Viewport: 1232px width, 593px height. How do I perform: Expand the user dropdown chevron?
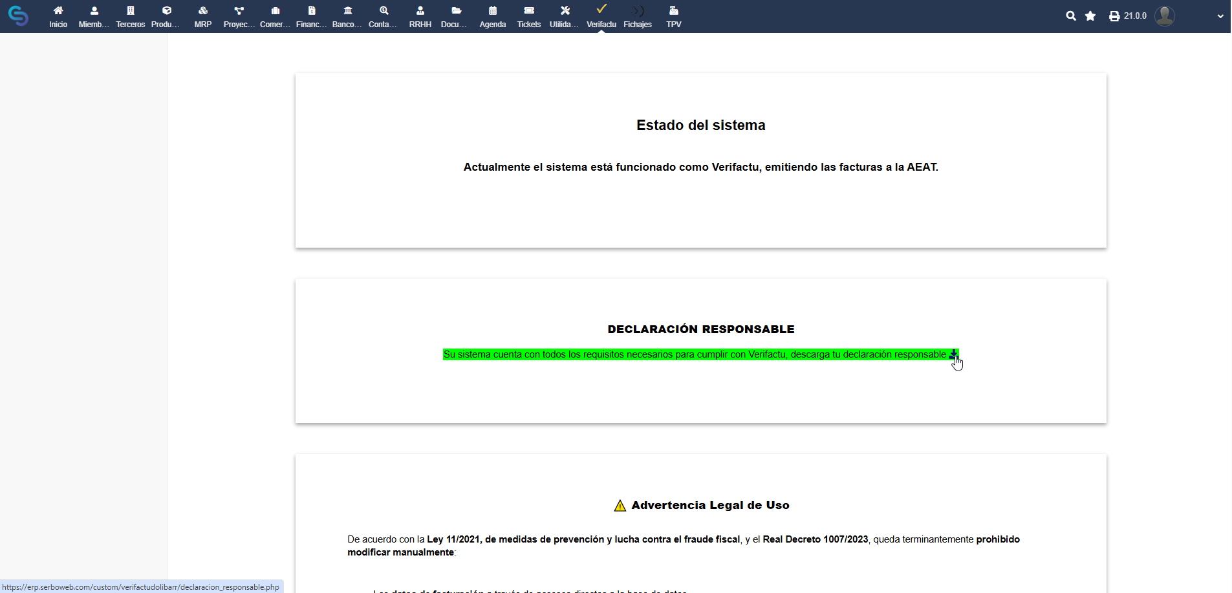coord(1220,17)
